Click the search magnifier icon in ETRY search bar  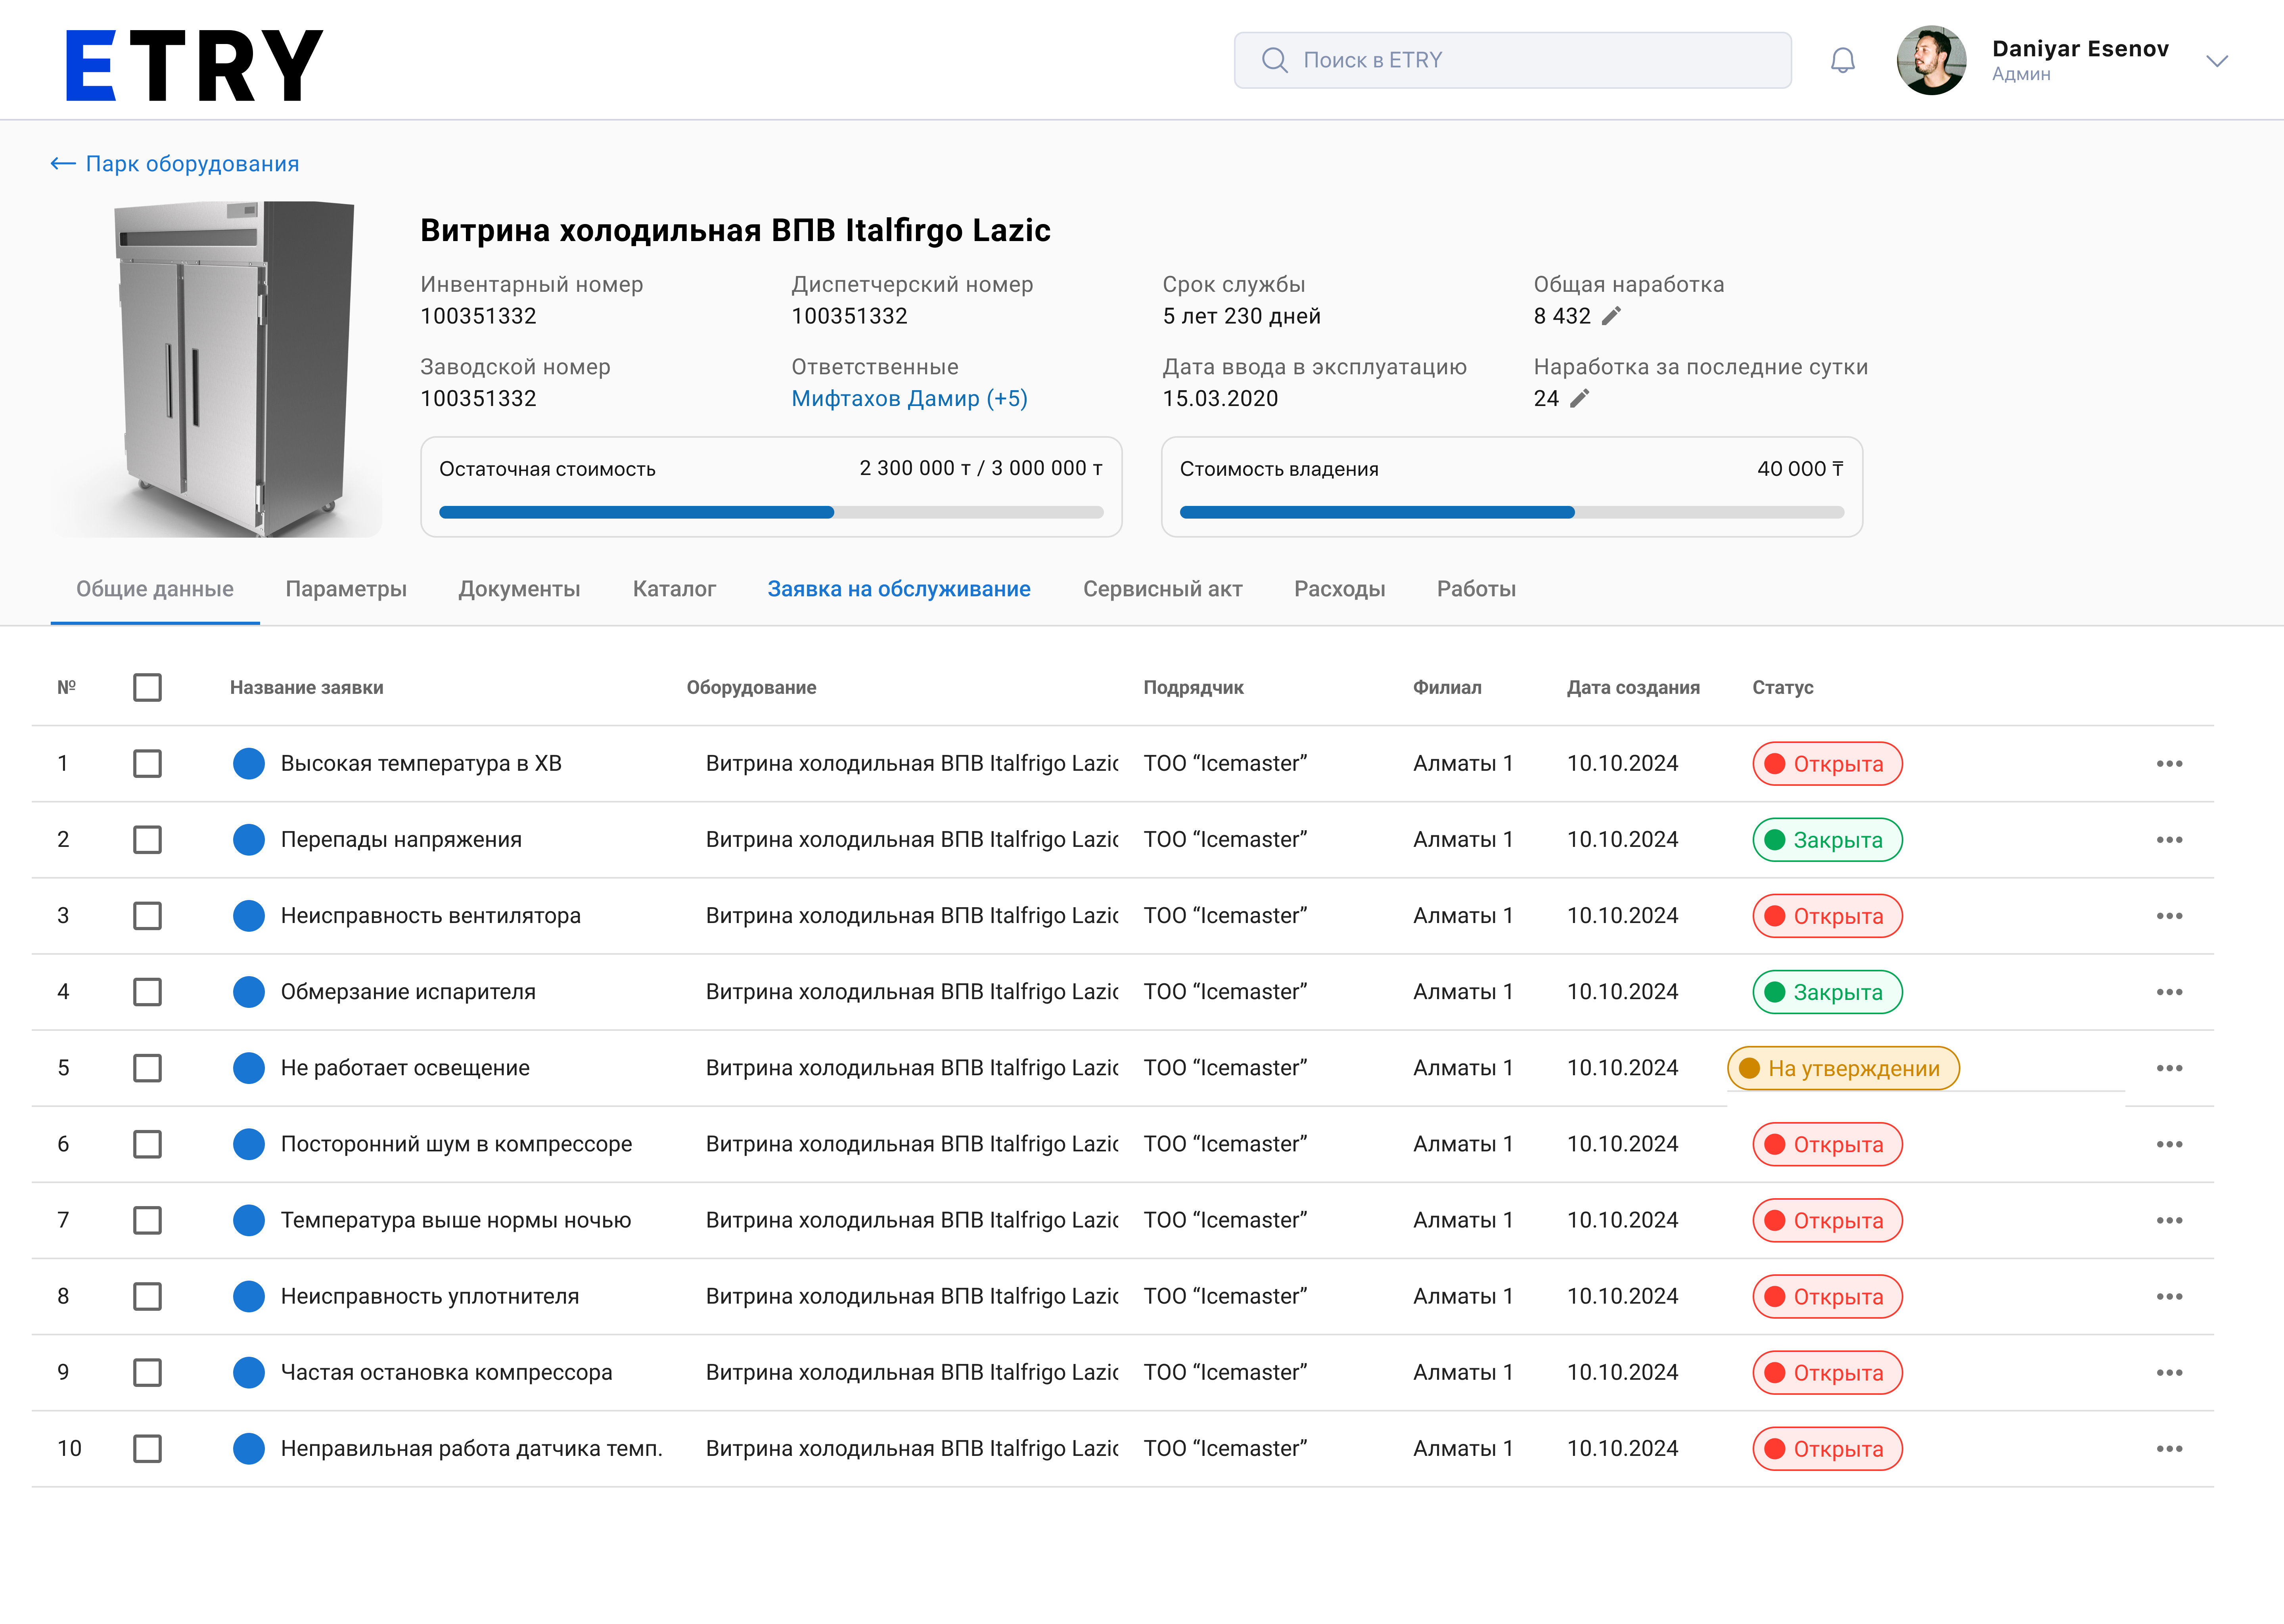1274,60
